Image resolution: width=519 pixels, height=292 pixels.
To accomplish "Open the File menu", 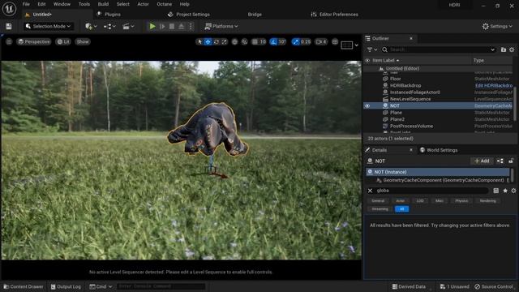I will pos(26,4).
